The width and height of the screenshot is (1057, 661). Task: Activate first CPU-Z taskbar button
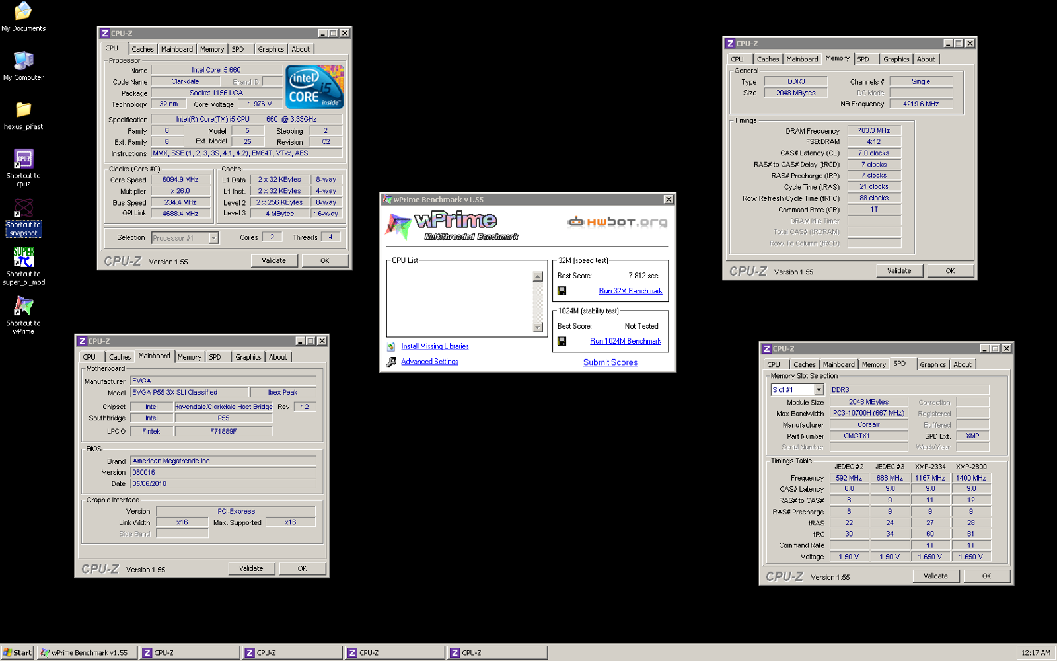point(190,652)
